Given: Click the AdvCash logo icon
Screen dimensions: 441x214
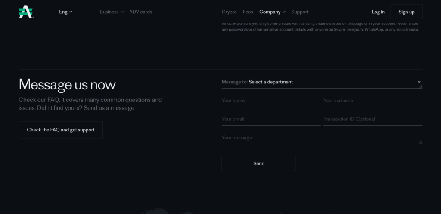Looking at the screenshot, I should [26, 12].
